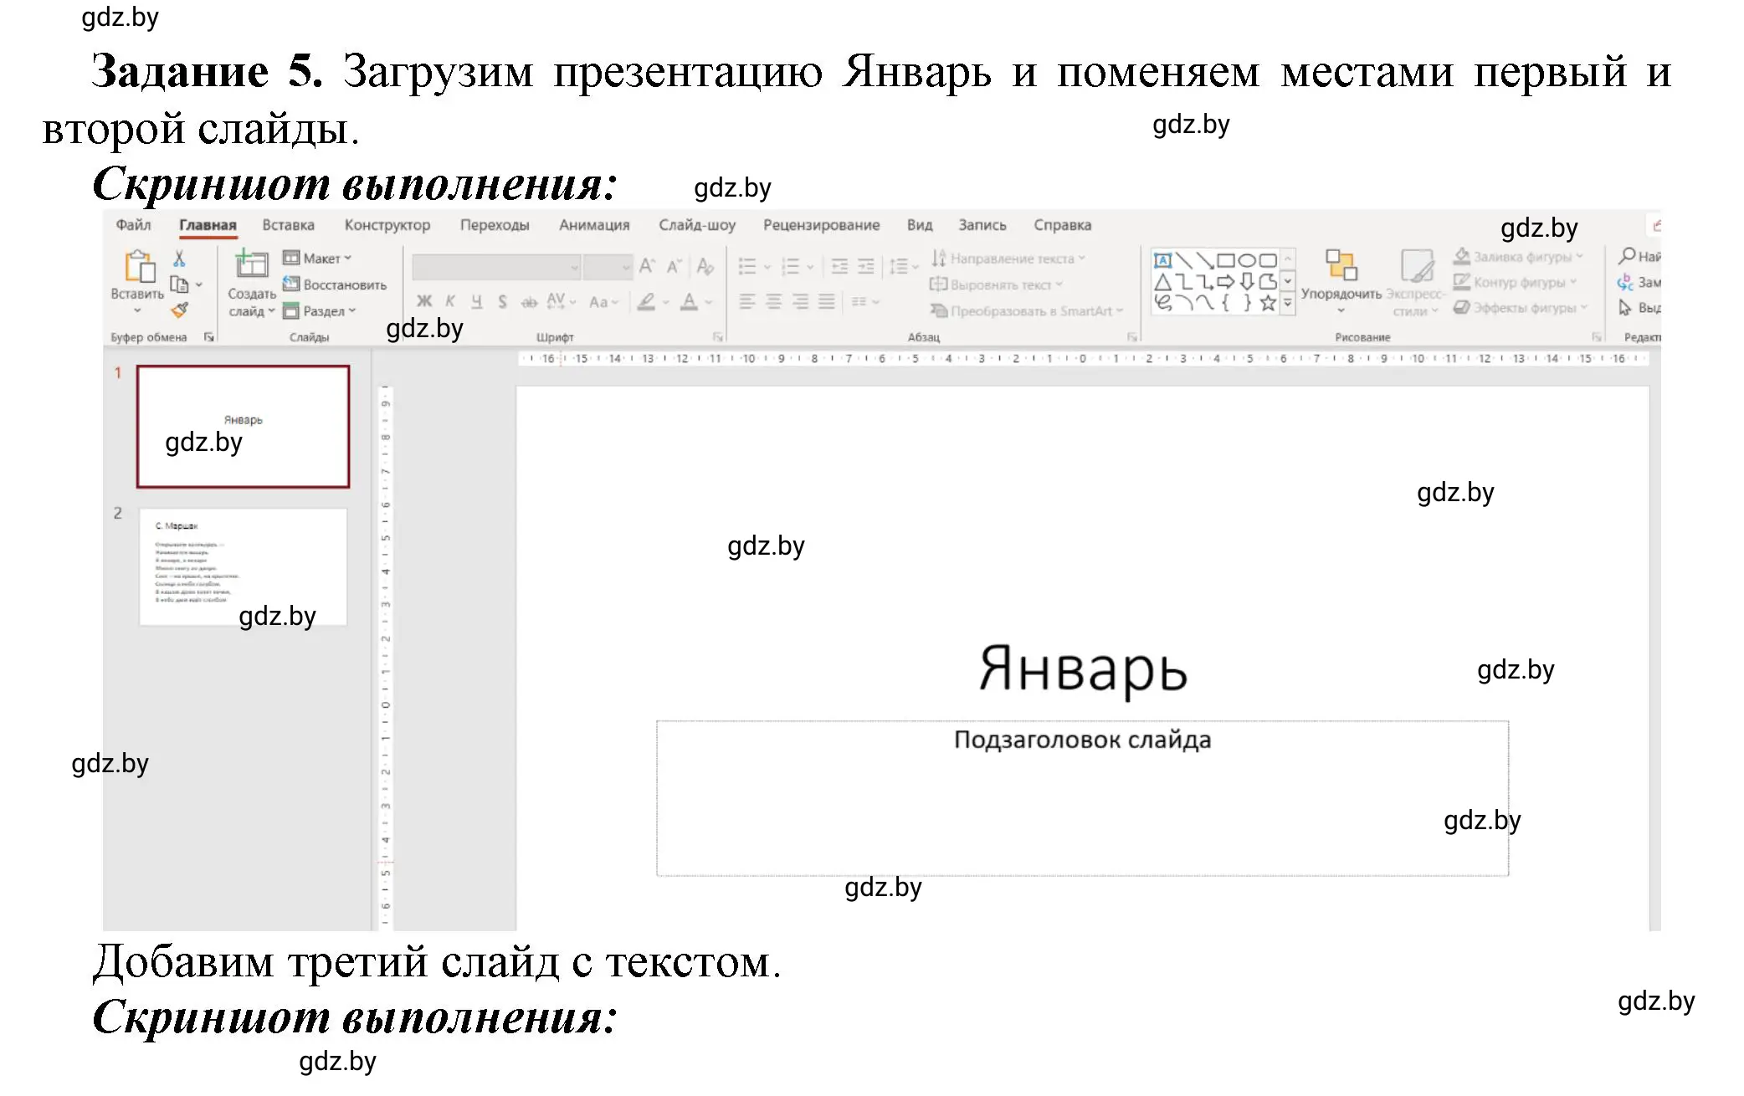Toggle justify text alignment
1744x1096 pixels.
tap(826, 301)
